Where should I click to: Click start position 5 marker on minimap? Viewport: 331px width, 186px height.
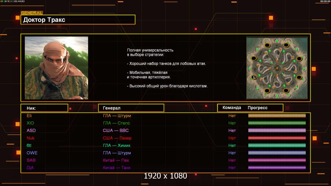254,77
